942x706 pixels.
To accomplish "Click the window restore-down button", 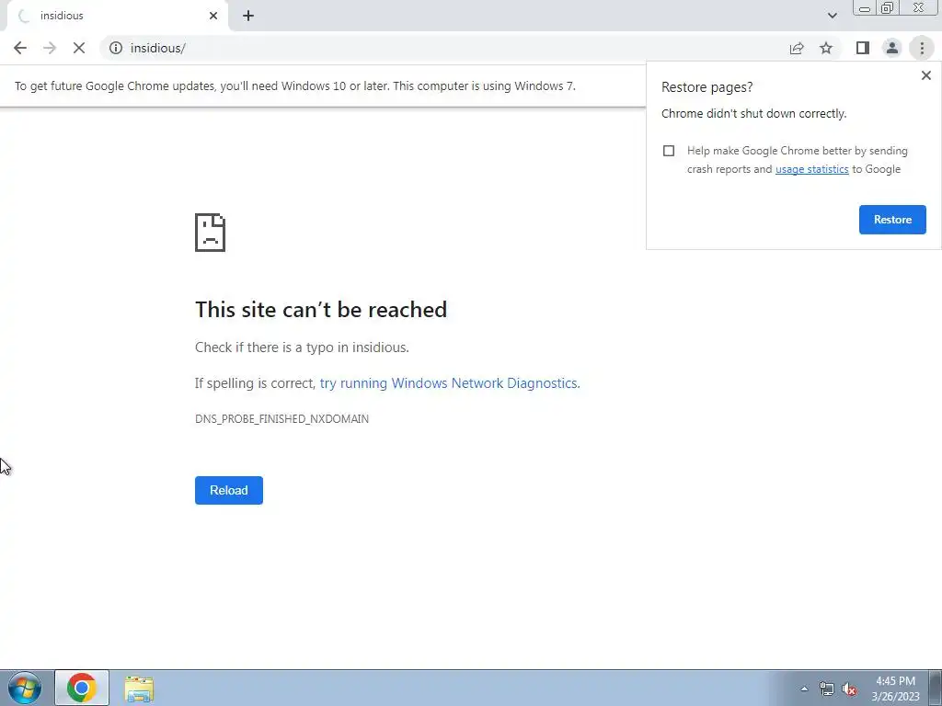I will click(887, 8).
